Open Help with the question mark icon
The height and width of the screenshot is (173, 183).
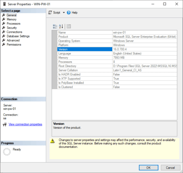(68, 13)
